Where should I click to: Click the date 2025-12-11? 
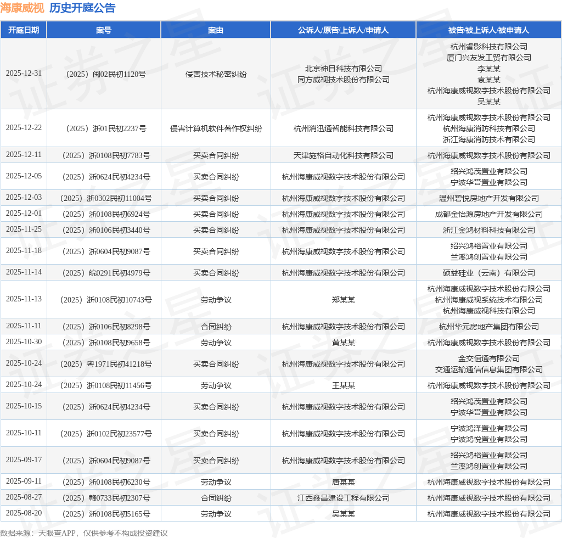pos(24,155)
